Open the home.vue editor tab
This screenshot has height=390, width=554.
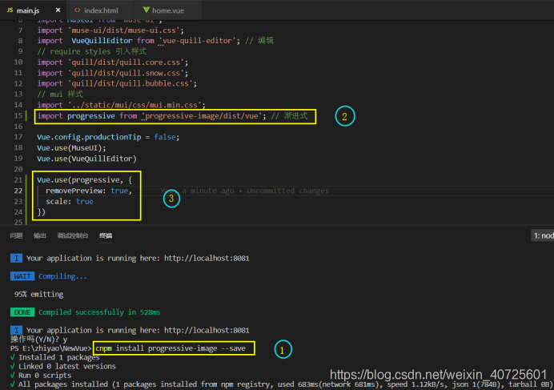point(168,10)
